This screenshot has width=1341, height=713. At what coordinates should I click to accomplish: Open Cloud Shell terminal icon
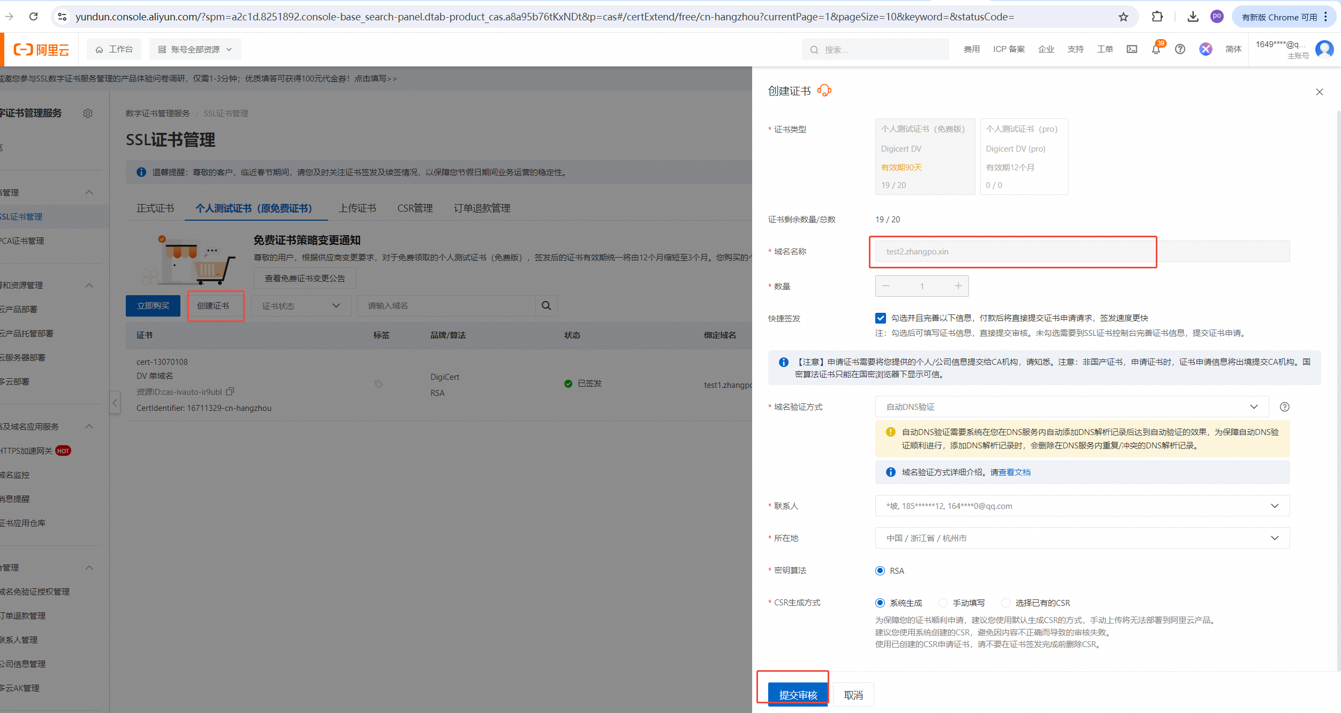click(x=1132, y=49)
